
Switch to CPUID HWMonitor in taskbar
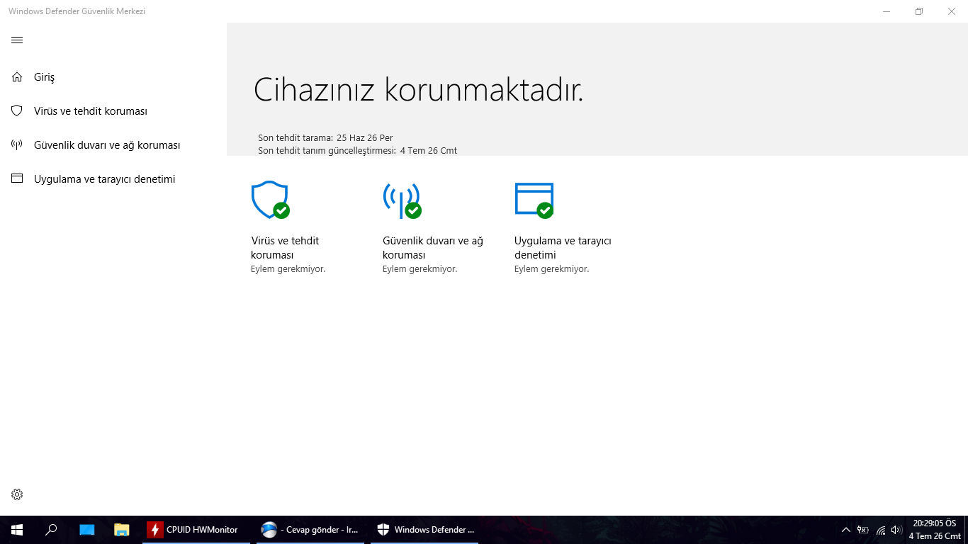point(196,530)
